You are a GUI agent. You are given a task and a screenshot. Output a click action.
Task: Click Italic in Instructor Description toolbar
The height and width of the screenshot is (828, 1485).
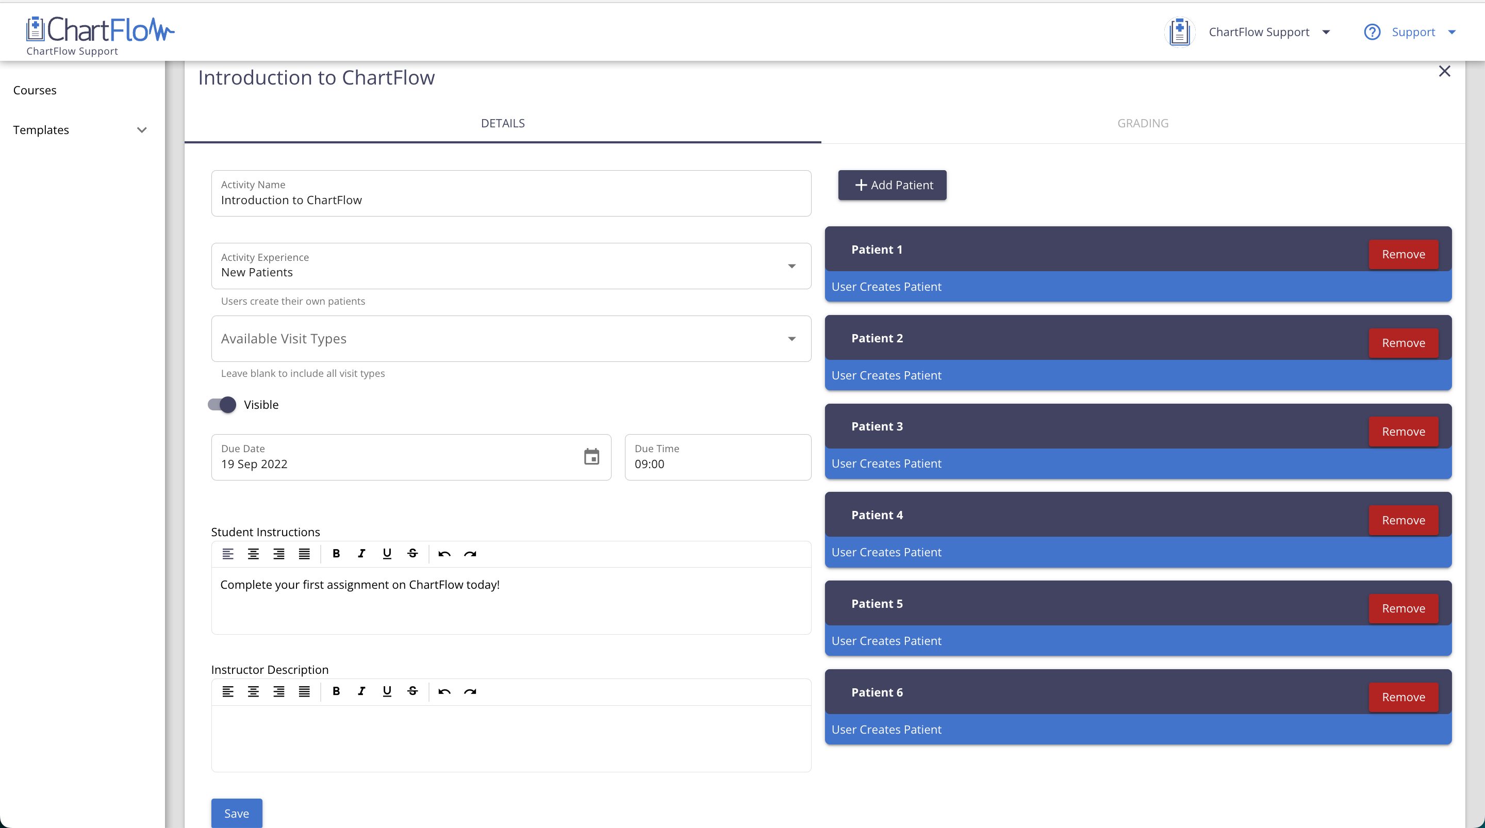point(361,691)
